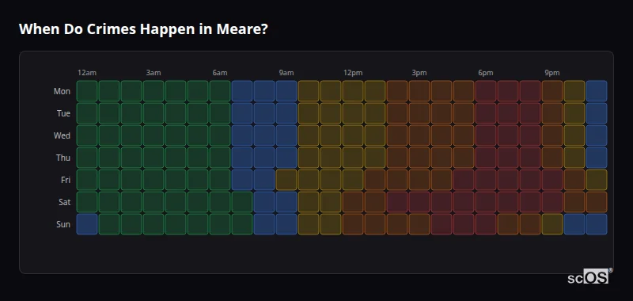Viewport: 633px width, 301px height.
Task: Click the Friday 3am green cell
Action: 154,180
